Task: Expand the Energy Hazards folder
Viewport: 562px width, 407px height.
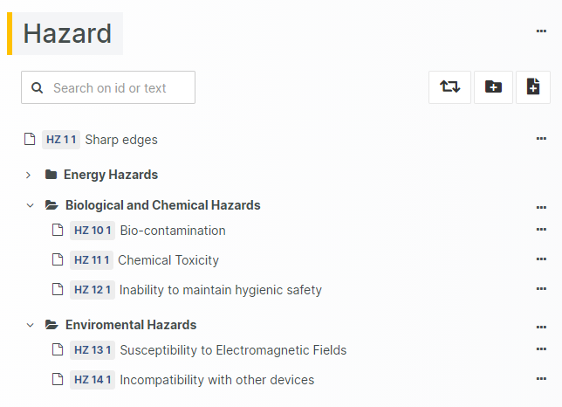Action: click(29, 175)
